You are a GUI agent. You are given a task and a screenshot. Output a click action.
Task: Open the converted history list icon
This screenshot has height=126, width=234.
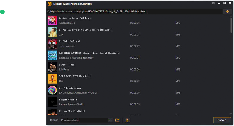point(127,120)
